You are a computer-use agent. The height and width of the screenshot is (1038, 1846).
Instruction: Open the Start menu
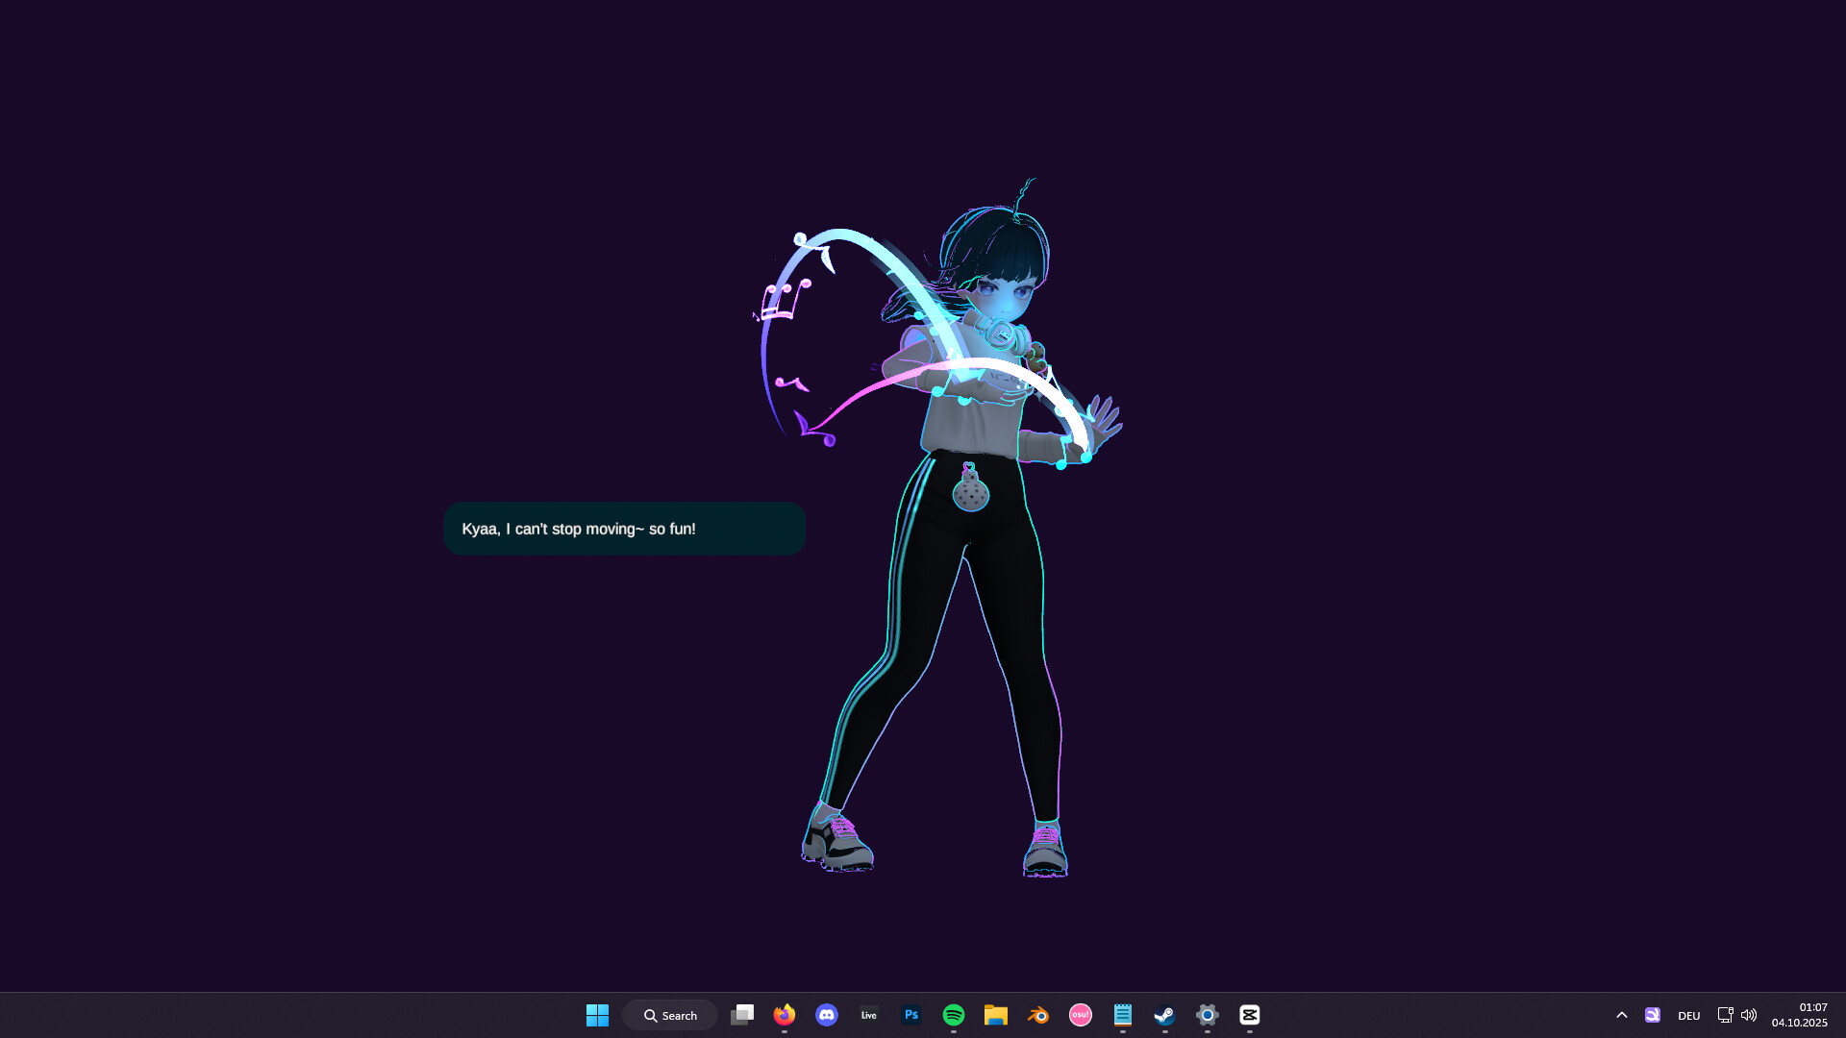(597, 1015)
